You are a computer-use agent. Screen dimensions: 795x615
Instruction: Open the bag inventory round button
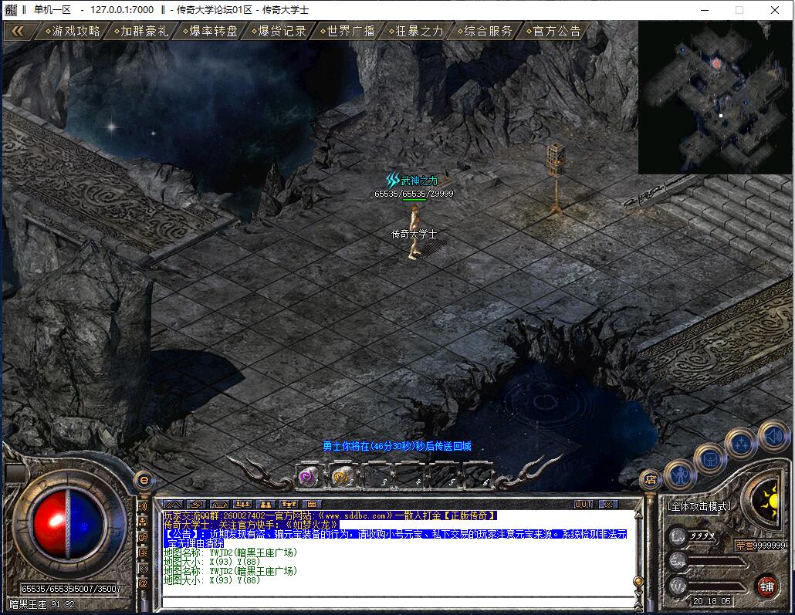[710, 459]
